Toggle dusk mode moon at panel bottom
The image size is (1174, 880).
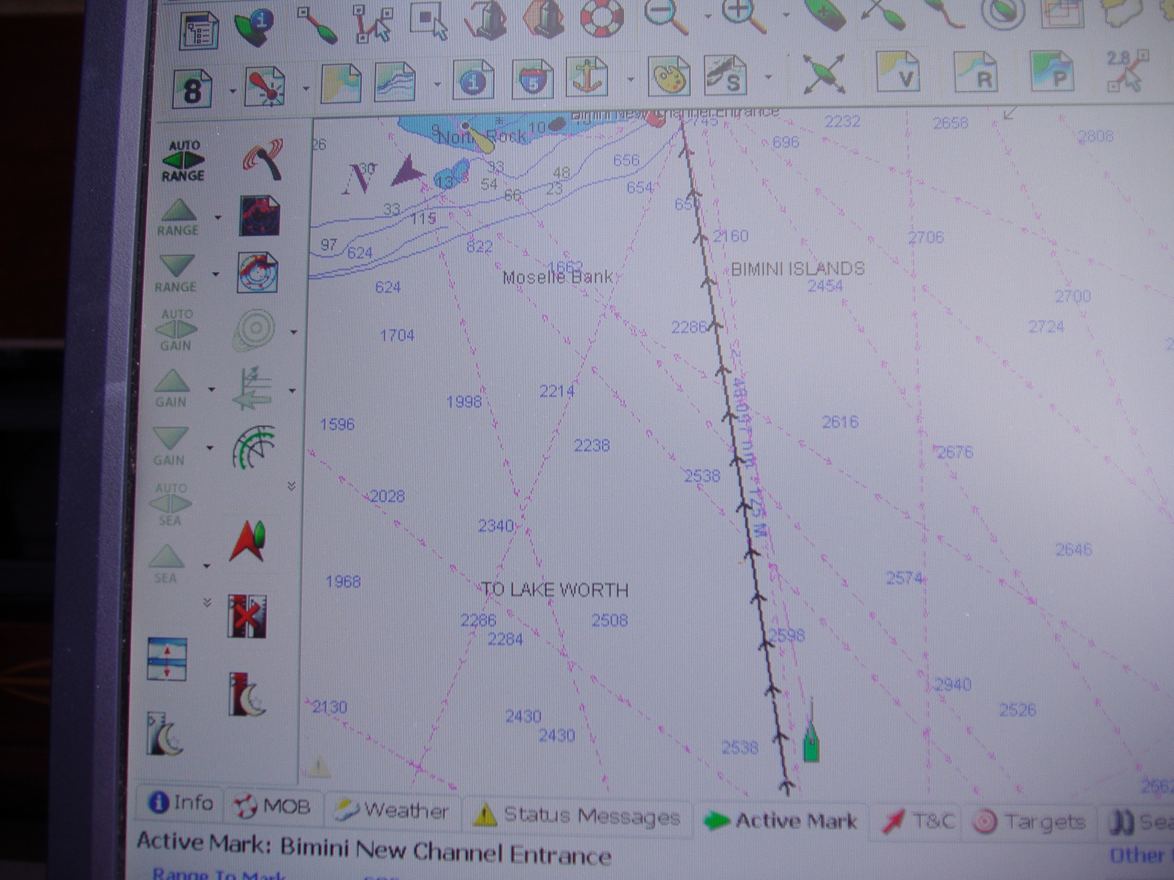coord(166,734)
